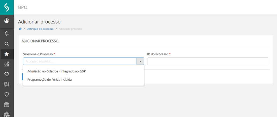Screen dimensions: 277x117
Task: Click the bottom partially visible sidebar icon
Action: pos(7,115)
